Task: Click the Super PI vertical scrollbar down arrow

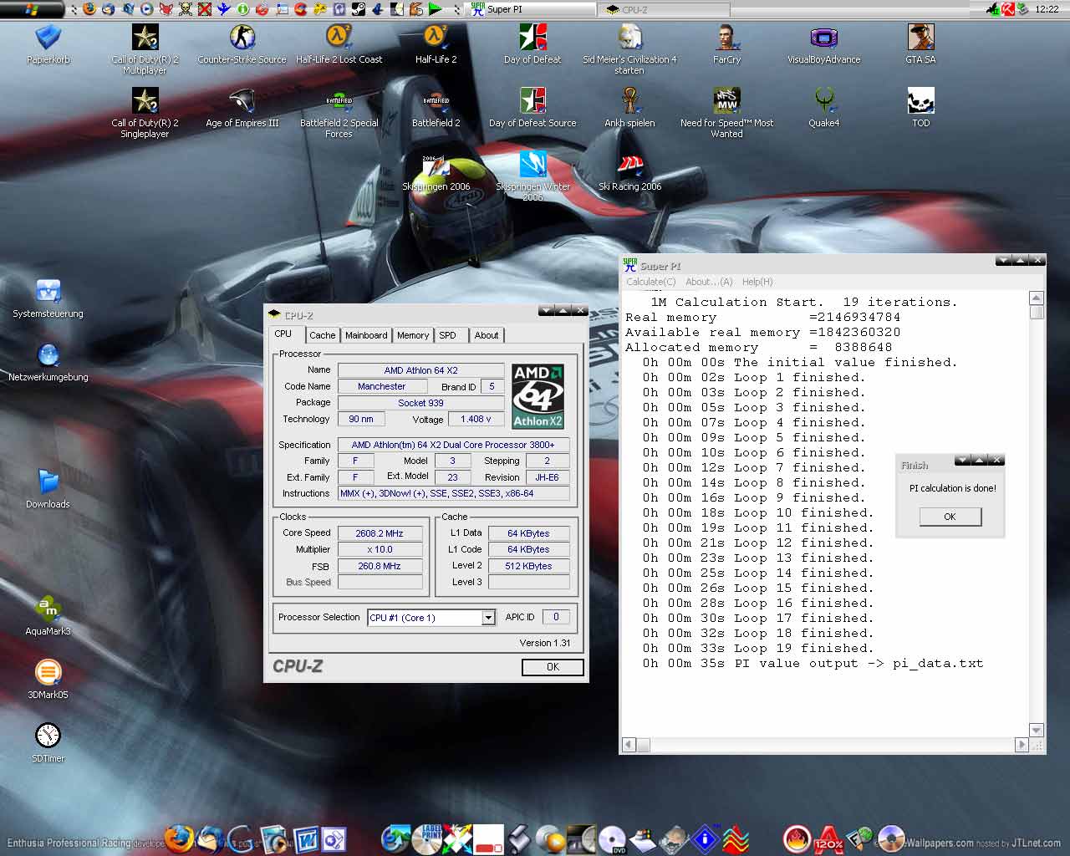Action: tap(1037, 730)
